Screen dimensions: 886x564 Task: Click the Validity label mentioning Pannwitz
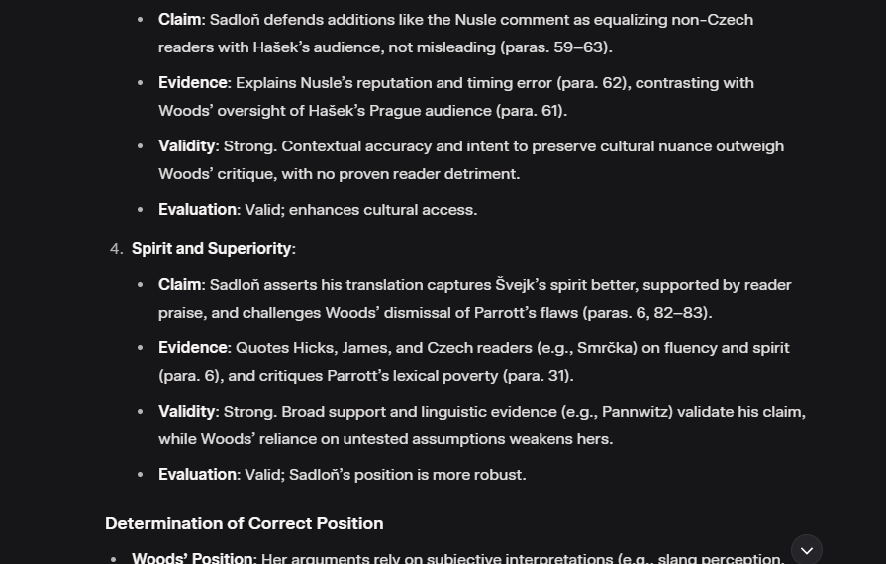[186, 412]
